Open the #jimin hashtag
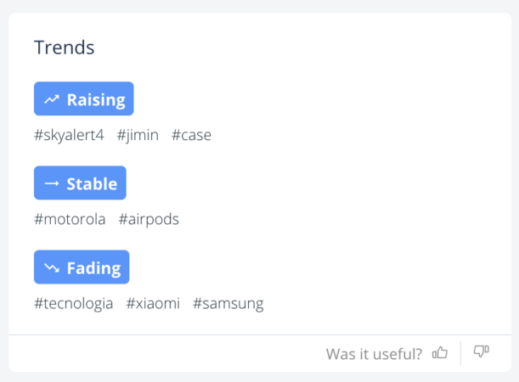The width and height of the screenshot is (519, 382). click(138, 135)
